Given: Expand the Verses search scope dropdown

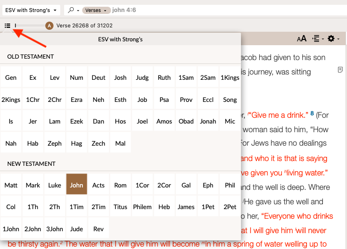Looking at the screenshot, I should tap(95, 10).
